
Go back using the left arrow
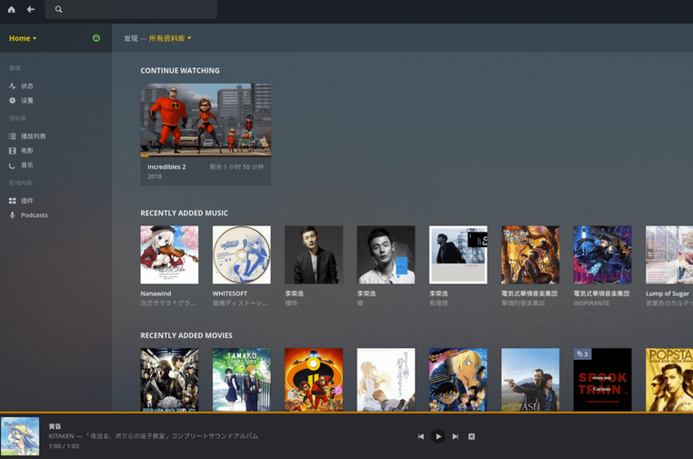(x=30, y=9)
